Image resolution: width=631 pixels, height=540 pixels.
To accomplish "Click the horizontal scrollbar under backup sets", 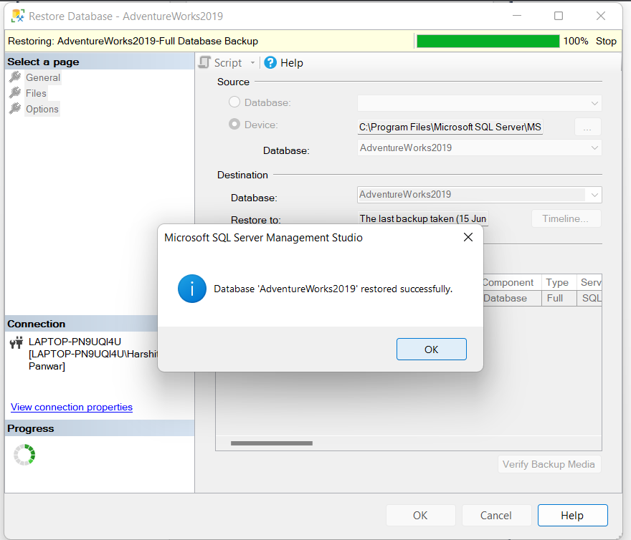I will click(x=272, y=443).
